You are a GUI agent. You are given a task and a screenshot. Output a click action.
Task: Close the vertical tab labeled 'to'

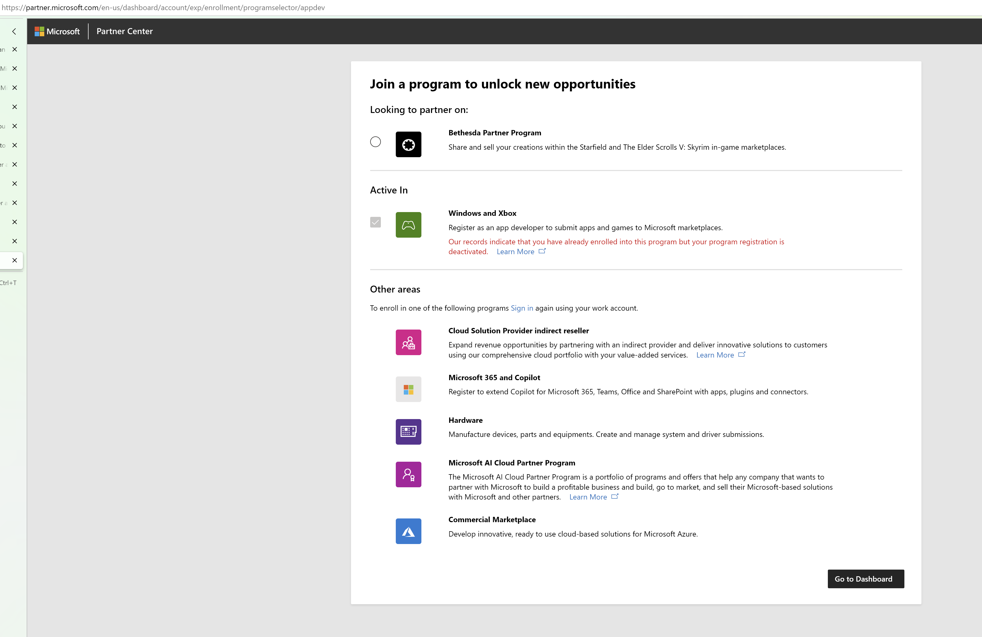[14, 145]
